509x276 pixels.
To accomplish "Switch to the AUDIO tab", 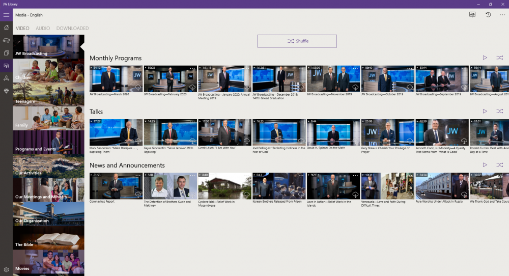I will click(43, 29).
